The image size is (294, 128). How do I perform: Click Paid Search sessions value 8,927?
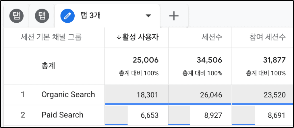point(213,115)
